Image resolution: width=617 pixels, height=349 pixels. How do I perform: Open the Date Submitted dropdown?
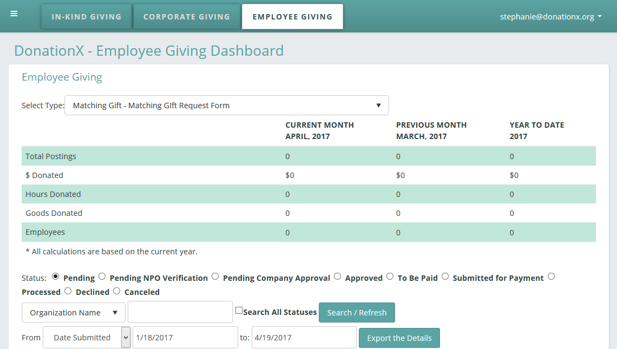coord(86,337)
